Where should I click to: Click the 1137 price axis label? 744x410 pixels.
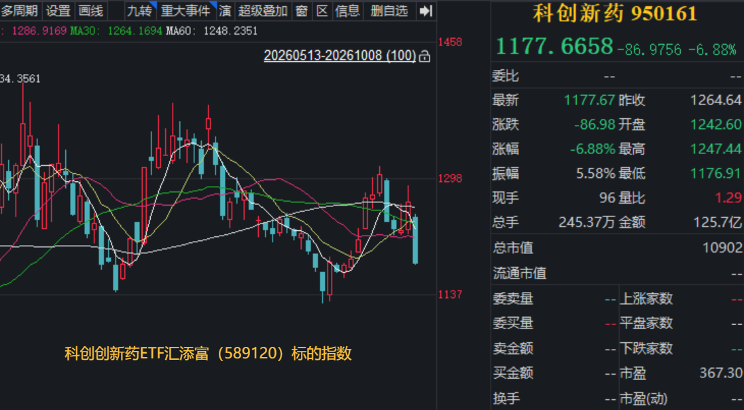tap(450, 295)
